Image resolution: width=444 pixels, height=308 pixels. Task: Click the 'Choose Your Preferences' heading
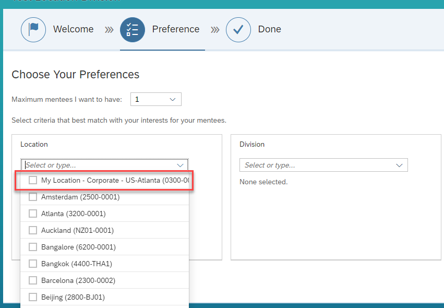tap(75, 75)
